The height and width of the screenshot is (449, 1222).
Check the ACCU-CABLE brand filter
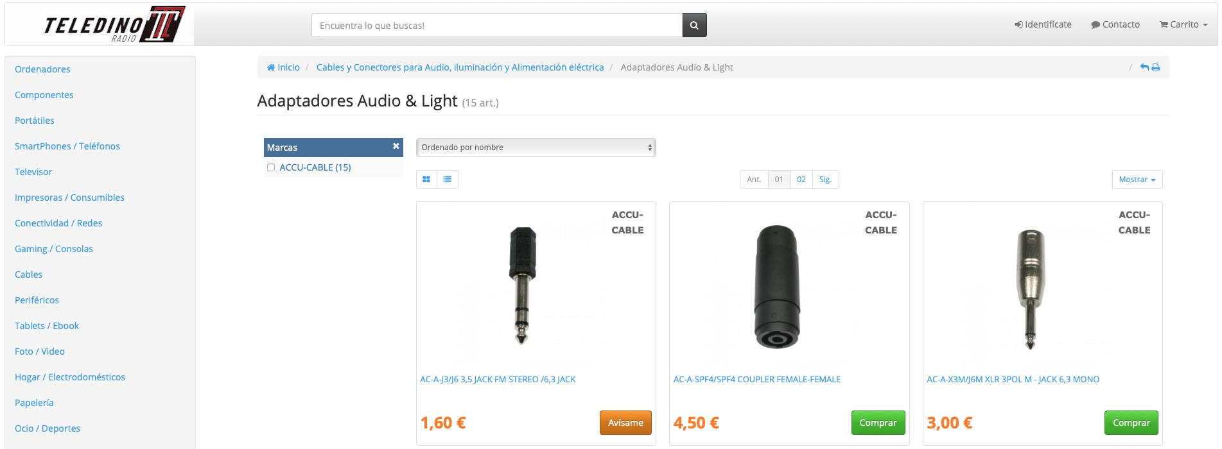click(271, 167)
